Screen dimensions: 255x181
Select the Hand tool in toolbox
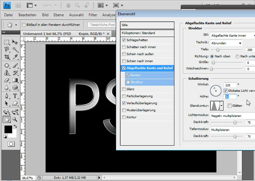pyautogui.click(x=7, y=119)
